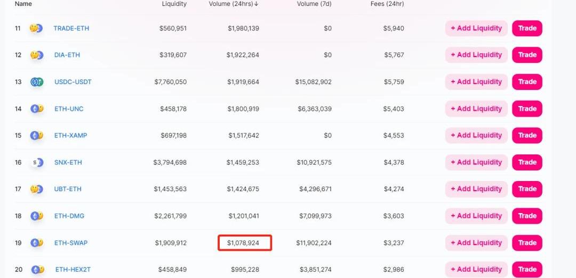This screenshot has height=278, width=576.
Task: Add Liquidity to the SNX-ETH pair
Action: pos(476,162)
